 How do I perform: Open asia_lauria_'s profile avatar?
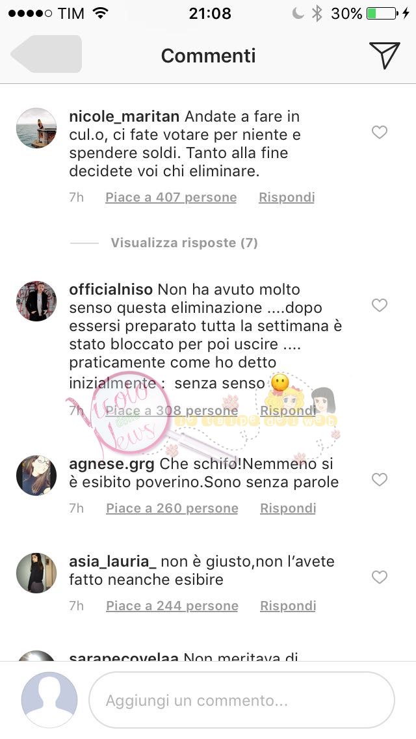tap(36, 573)
